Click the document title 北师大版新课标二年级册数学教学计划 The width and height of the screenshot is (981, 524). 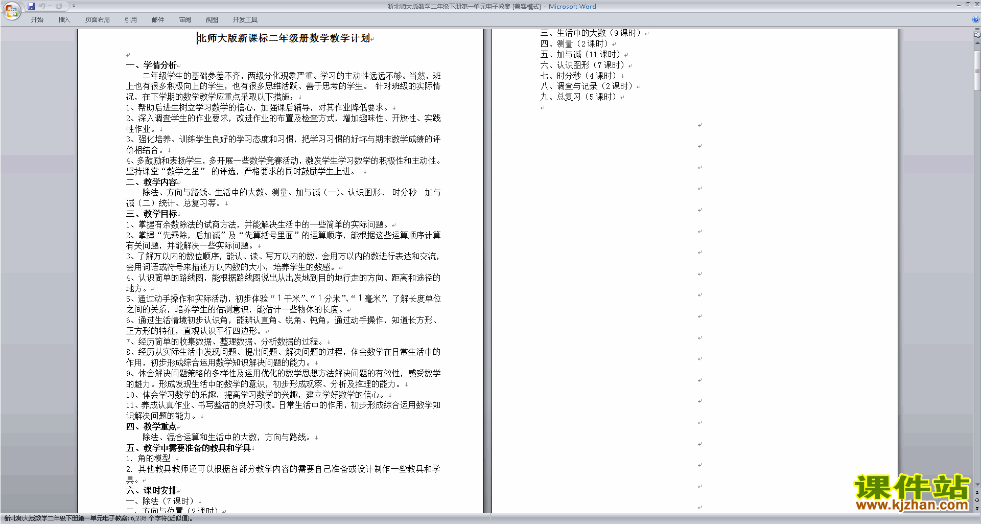click(284, 38)
